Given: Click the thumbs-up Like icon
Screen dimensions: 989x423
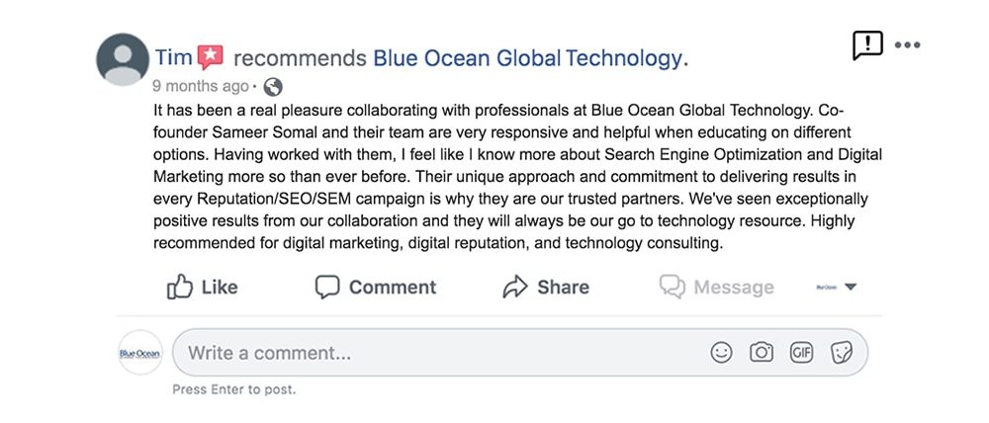Looking at the screenshot, I should pos(180,287).
